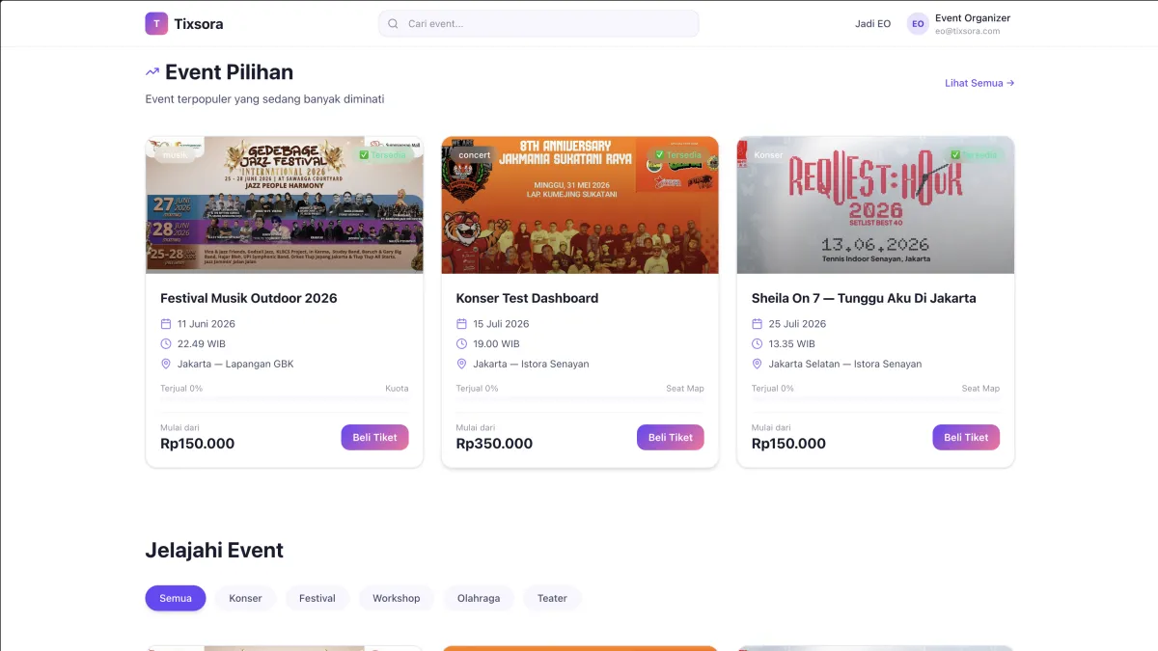Click sales progress bar on Festival Musik Outdoor card
Viewport: 1158px width, 651px height.
(x=285, y=397)
